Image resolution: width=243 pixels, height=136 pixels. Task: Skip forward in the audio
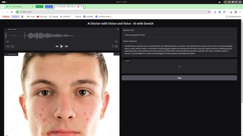[x=67, y=46]
